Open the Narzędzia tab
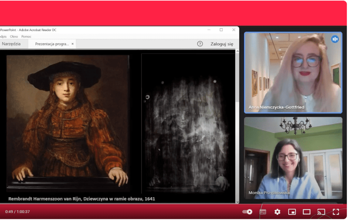This screenshot has width=349, height=220. pyautogui.click(x=11, y=44)
